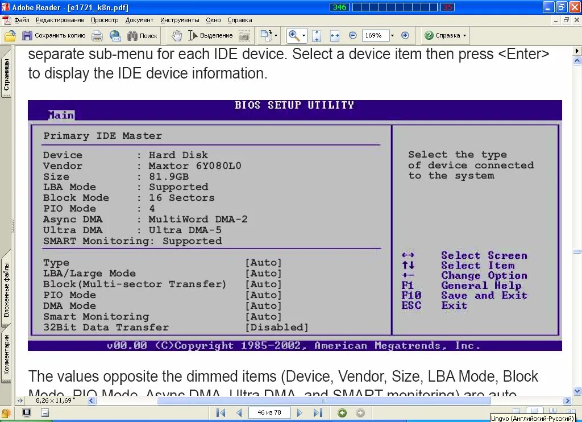Open the zoom percentage dropdown arrow
The width and height of the screenshot is (582, 422).
coord(392,35)
